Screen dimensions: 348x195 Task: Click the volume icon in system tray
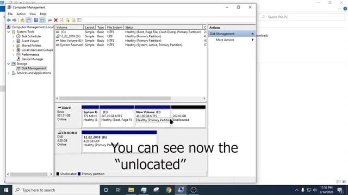[315, 190]
